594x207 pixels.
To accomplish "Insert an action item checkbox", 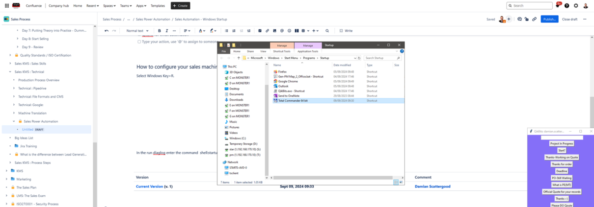I will (x=260, y=31).
